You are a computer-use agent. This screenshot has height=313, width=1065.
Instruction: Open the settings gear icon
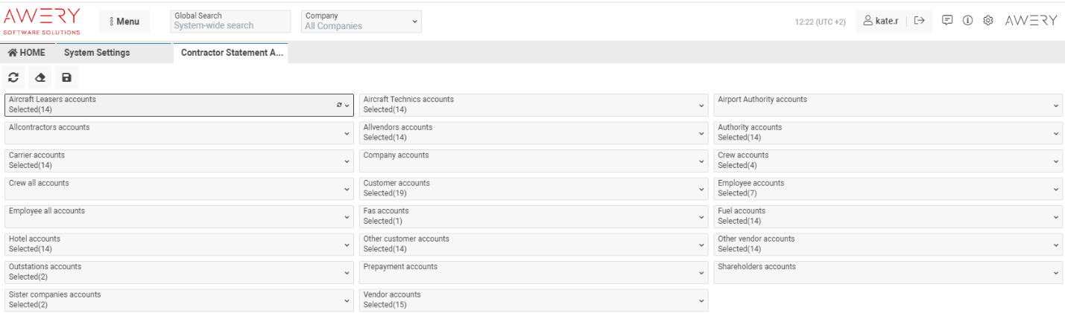tap(988, 21)
